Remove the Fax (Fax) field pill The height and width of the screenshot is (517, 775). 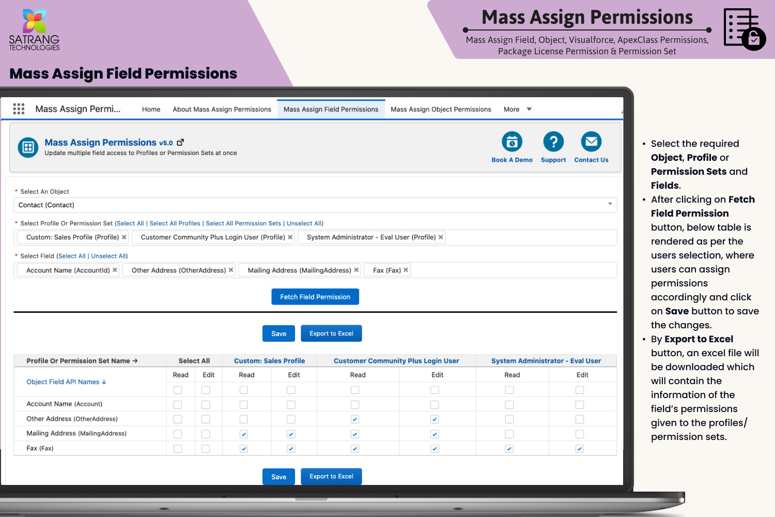[406, 270]
